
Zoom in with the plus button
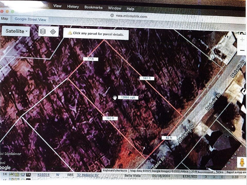[x=242, y=40]
